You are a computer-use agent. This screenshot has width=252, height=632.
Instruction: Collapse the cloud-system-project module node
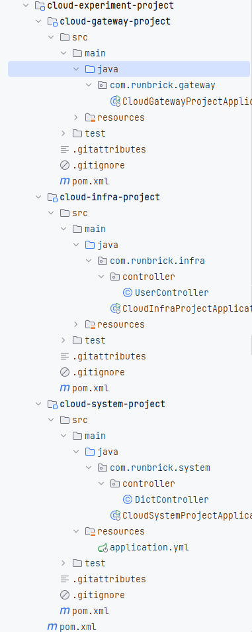pyautogui.click(x=38, y=404)
